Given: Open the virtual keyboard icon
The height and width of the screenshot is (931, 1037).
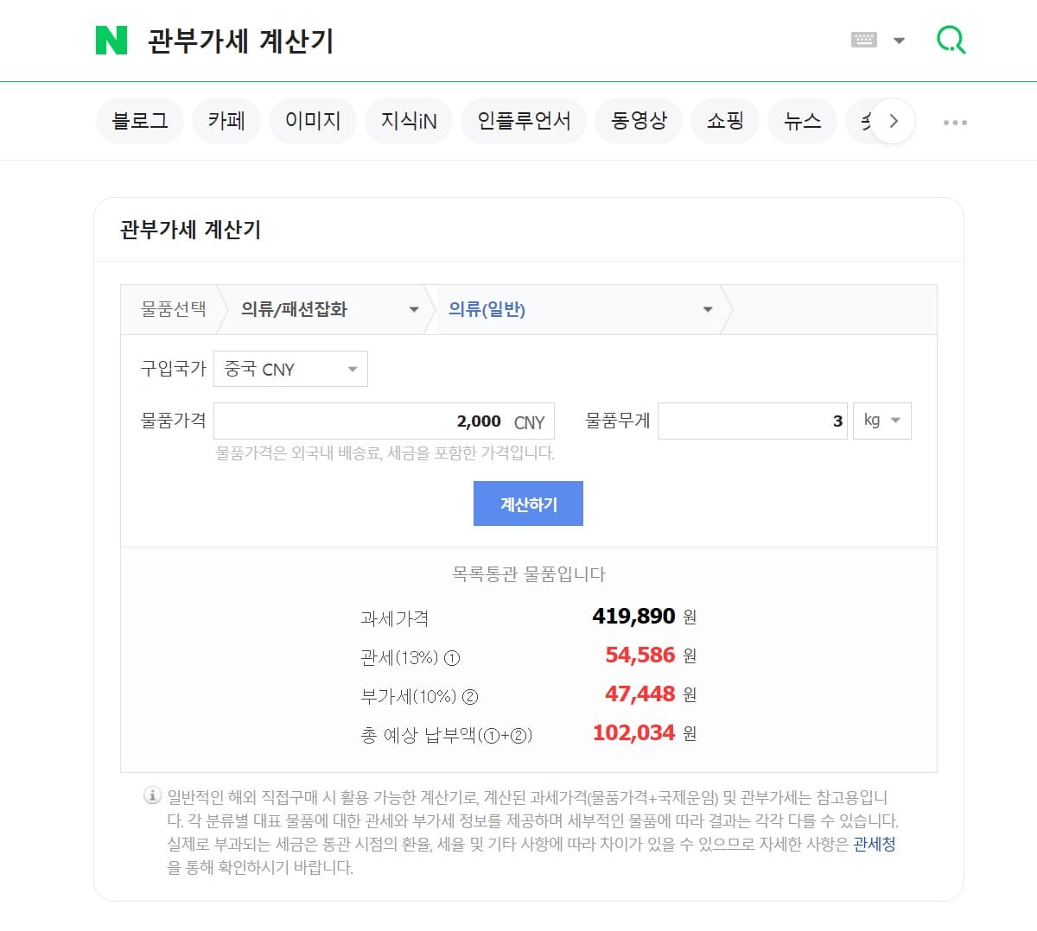Looking at the screenshot, I should coord(864,40).
